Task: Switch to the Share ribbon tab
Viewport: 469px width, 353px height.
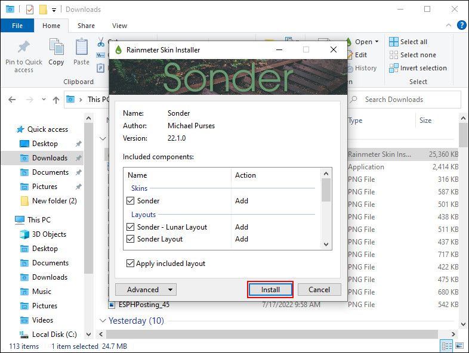Action: pos(86,26)
